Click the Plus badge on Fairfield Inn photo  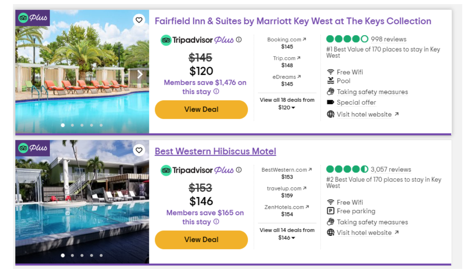[x=33, y=18]
